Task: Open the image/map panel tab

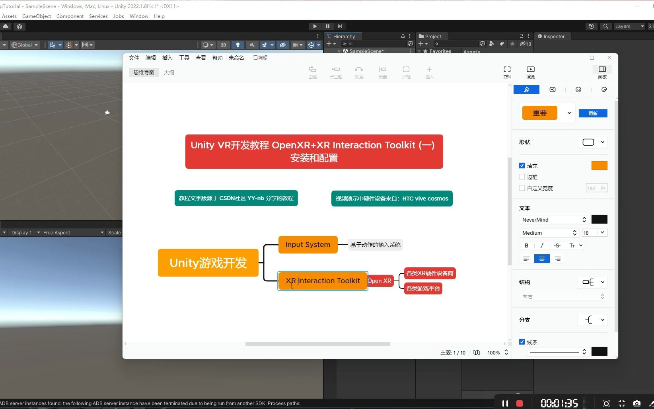Action: point(553,90)
